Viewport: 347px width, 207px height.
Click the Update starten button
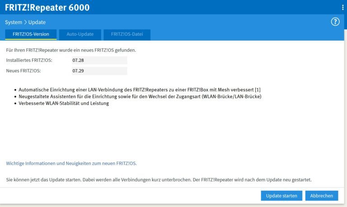(281, 196)
